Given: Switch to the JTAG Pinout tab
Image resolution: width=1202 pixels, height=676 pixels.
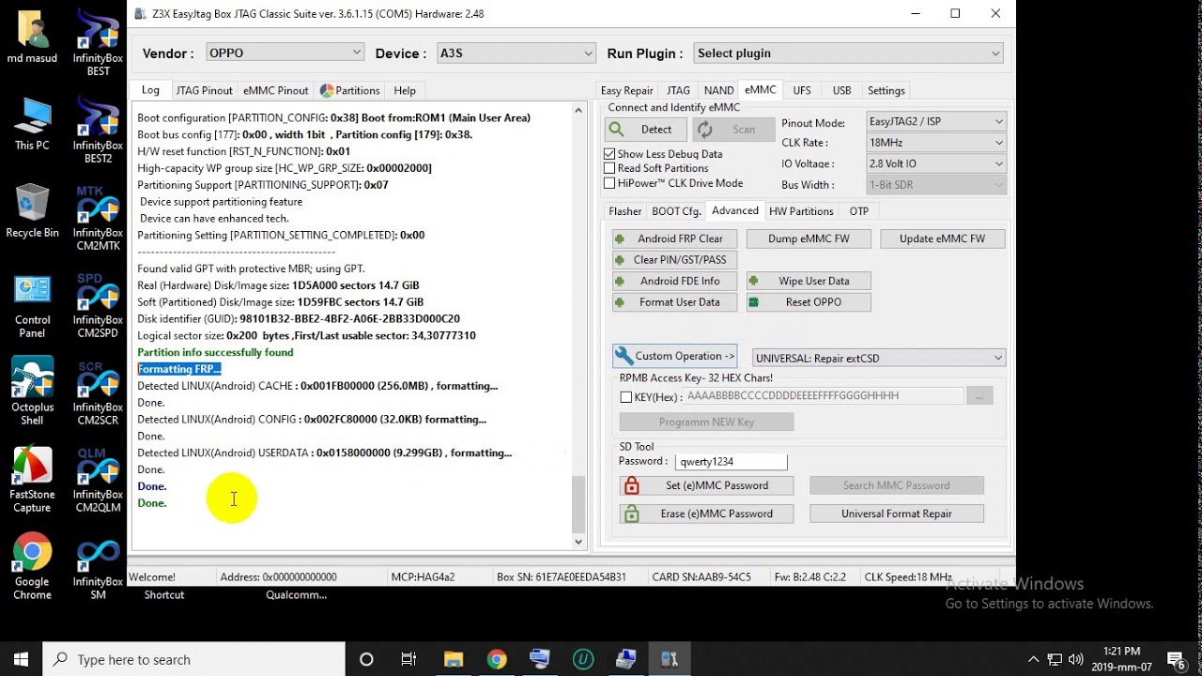Looking at the screenshot, I should coord(204,91).
